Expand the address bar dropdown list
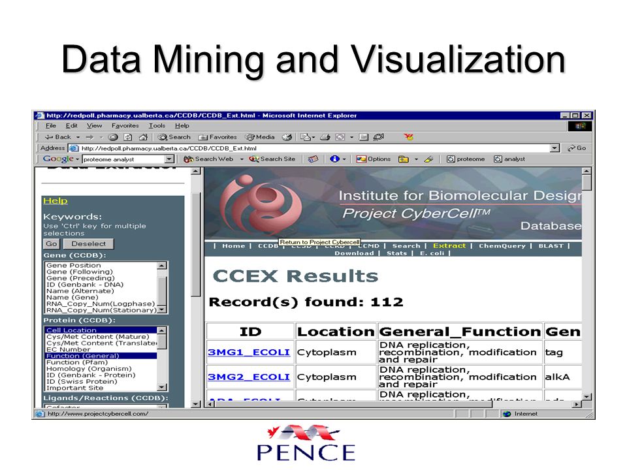 click(x=555, y=148)
